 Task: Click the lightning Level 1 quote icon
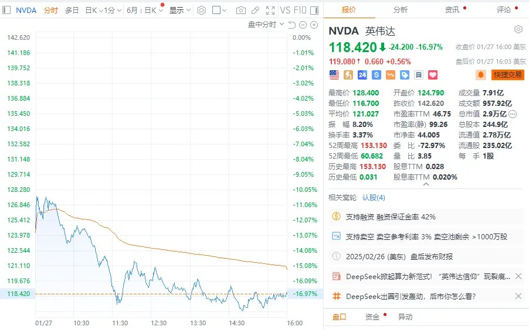click(348, 75)
